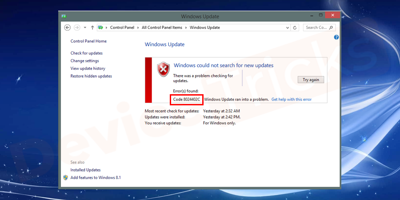Screen dimensions: 400x200
Task: Click Add features to Windows 8.1
Action: click(x=96, y=177)
